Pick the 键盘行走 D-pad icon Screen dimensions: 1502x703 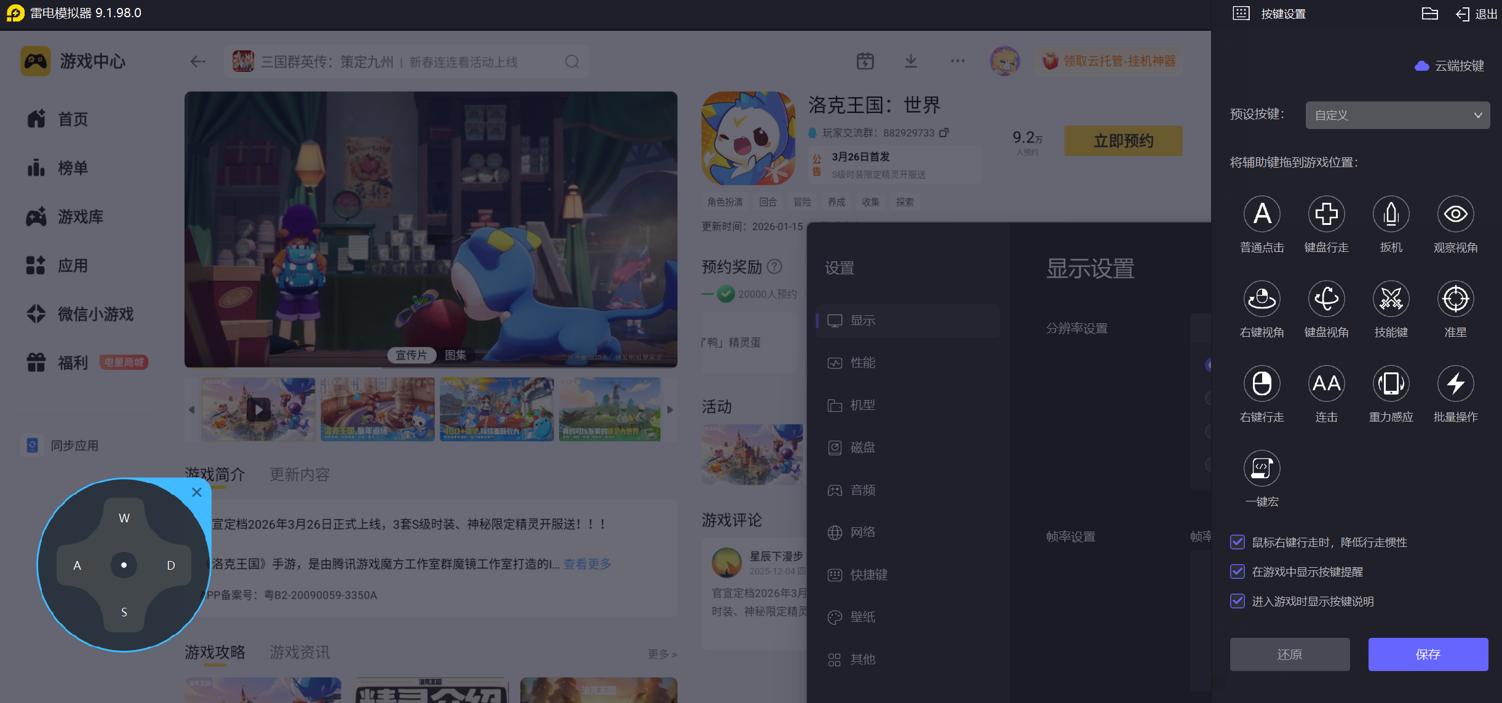tap(1326, 214)
